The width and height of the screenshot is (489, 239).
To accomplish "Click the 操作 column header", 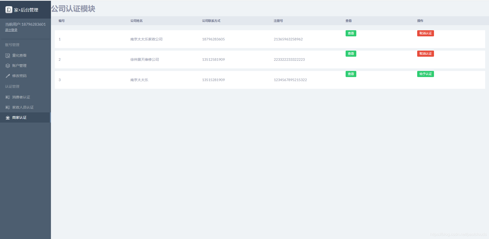I will click(x=420, y=21).
